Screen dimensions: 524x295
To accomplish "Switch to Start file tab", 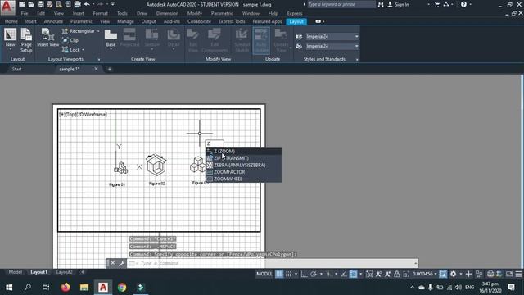I will point(16,69).
